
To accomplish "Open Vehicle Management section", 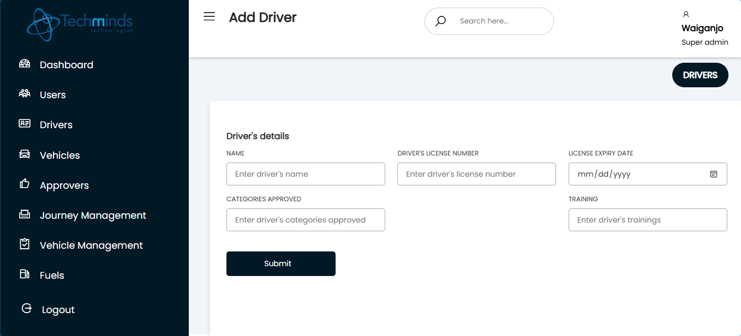I will coord(91,245).
